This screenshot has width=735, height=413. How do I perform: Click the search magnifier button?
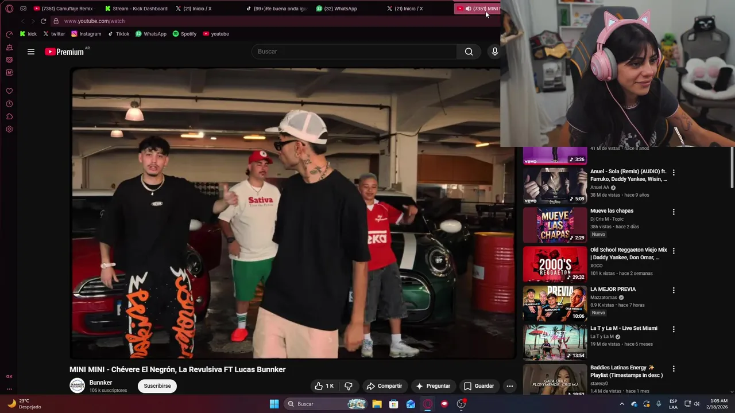[469, 52]
